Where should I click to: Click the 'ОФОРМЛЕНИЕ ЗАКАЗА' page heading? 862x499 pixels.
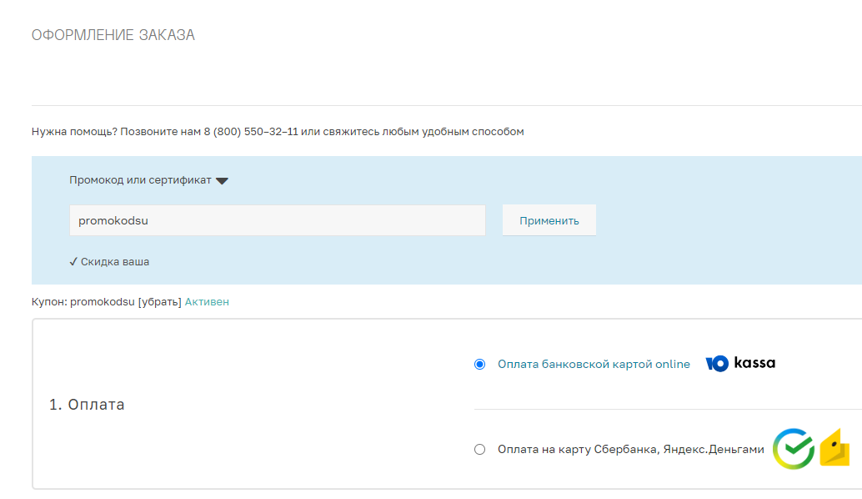coord(113,35)
